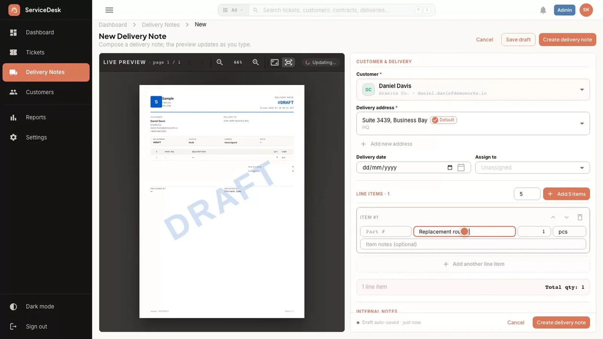Open calendar picker beside delivery date

click(x=461, y=168)
